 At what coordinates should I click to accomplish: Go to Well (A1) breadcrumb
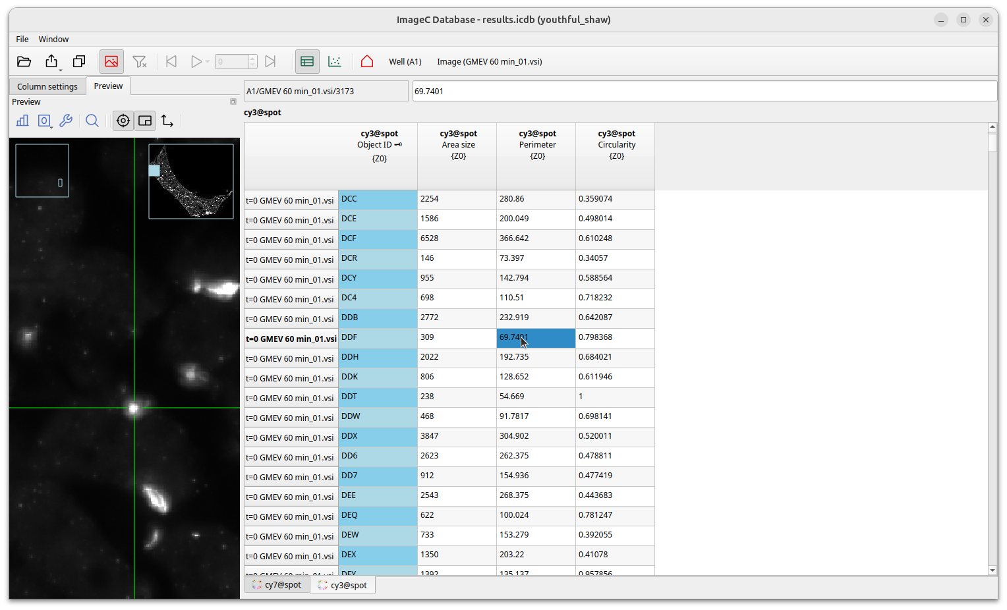click(x=405, y=61)
